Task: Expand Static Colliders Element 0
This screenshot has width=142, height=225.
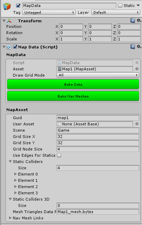Action: (x=15, y=174)
